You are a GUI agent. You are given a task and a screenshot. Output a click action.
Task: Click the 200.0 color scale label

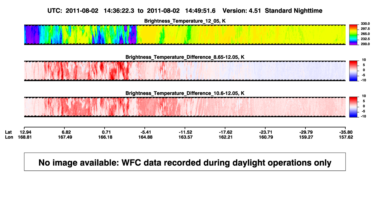[x=366, y=44]
